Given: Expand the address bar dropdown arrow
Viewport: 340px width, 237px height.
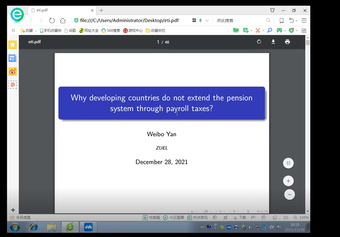Looking at the screenshot, I should [207, 20].
